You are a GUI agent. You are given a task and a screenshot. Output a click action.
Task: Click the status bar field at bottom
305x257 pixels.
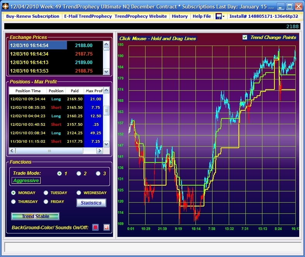[x=153, y=247]
